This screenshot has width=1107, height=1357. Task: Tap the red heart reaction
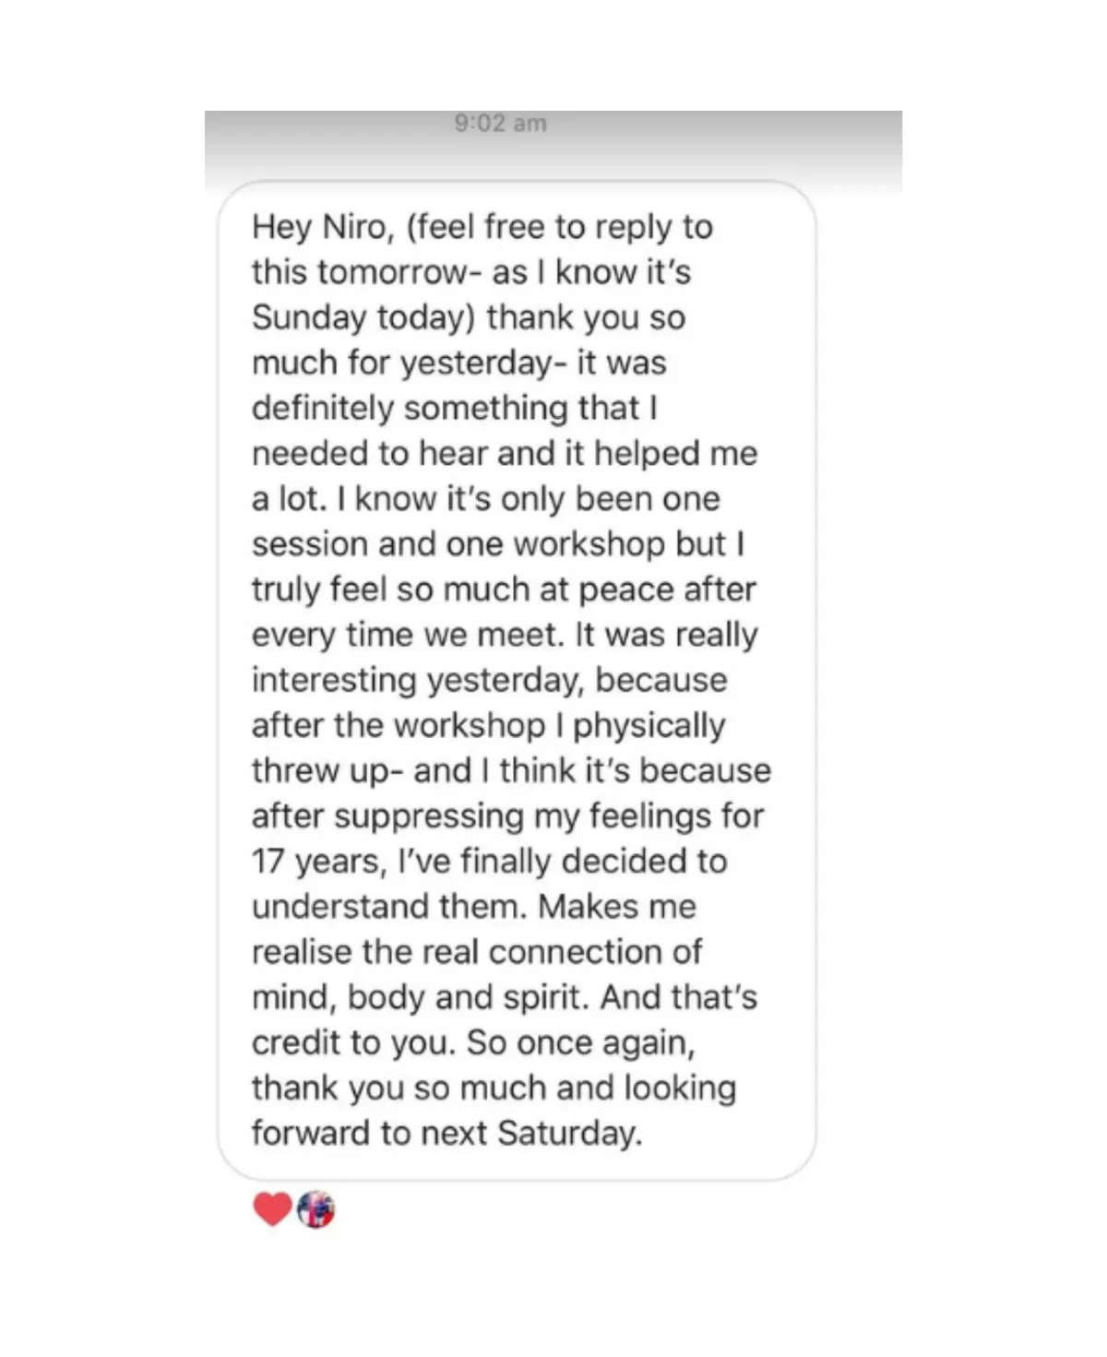click(273, 1208)
